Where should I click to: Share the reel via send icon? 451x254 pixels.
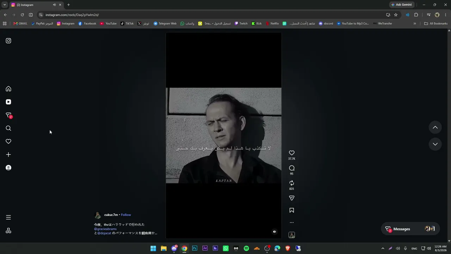click(x=292, y=198)
